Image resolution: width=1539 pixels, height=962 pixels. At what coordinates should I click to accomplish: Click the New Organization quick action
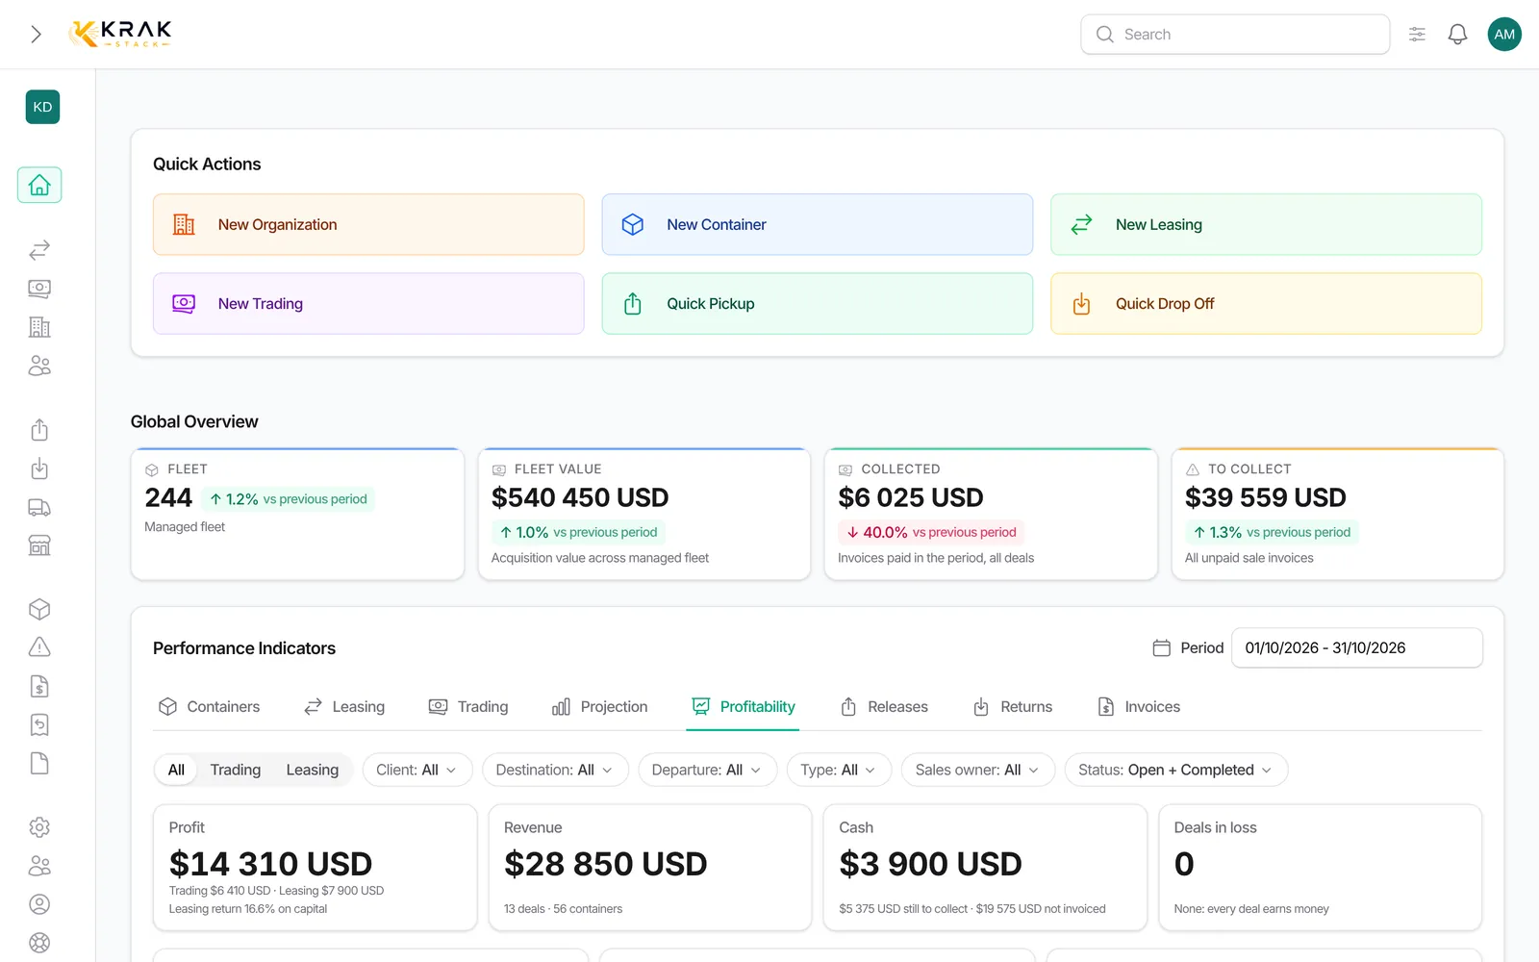[368, 224]
